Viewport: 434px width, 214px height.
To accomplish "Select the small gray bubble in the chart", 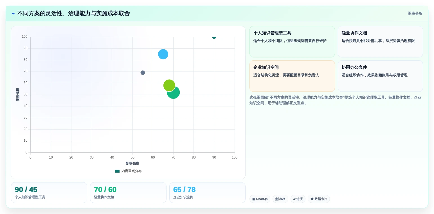I will click(x=143, y=73).
